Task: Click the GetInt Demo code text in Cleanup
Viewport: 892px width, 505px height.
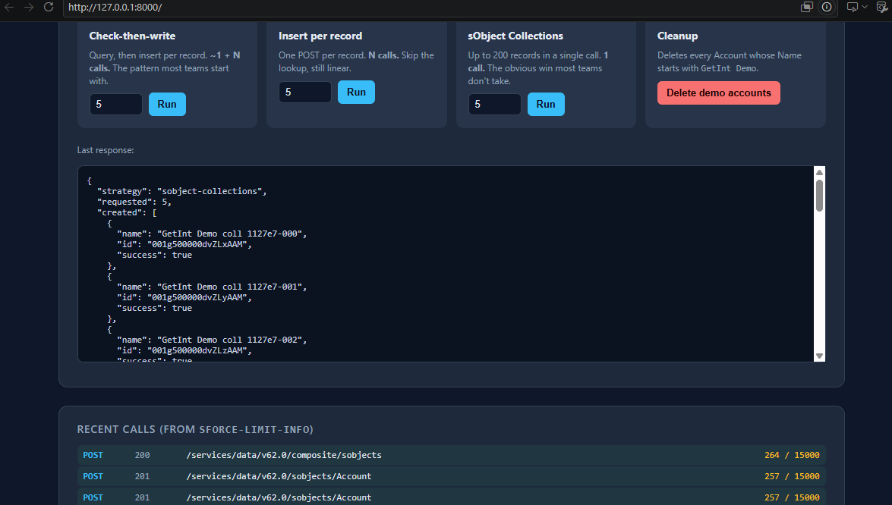Action: 729,68
